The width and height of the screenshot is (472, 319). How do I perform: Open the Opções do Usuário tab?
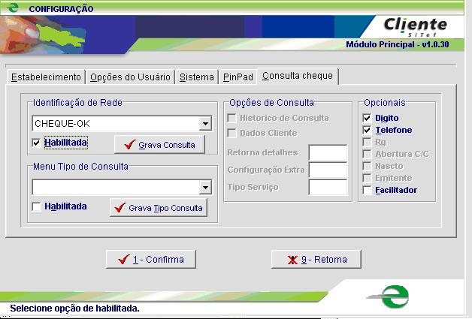pyautogui.click(x=130, y=77)
